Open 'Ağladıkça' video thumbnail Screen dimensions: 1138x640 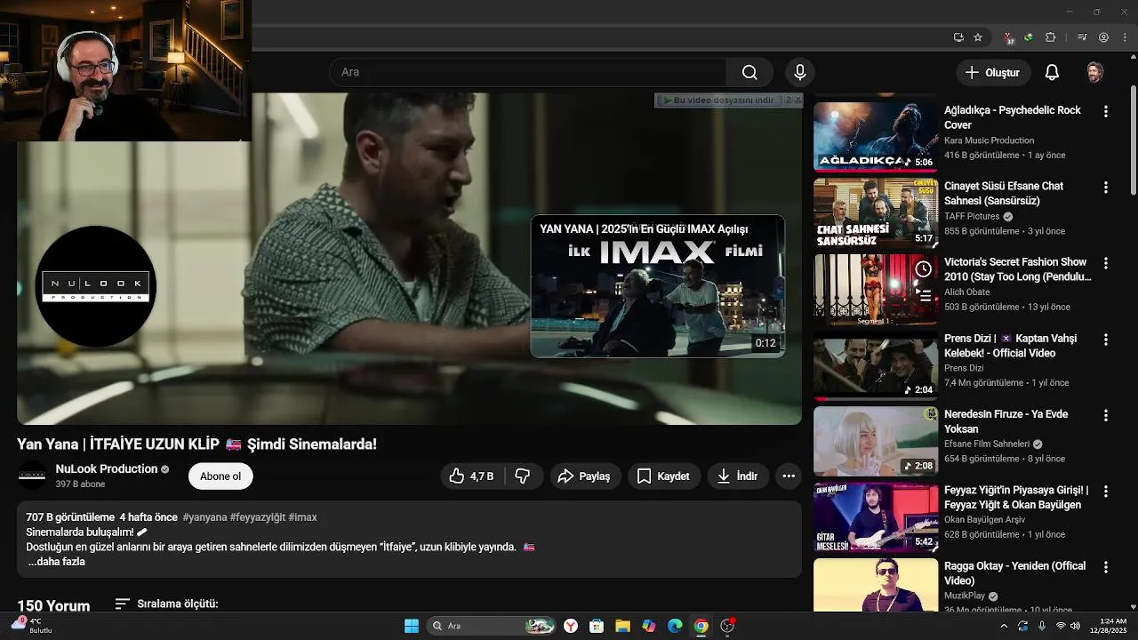point(876,136)
